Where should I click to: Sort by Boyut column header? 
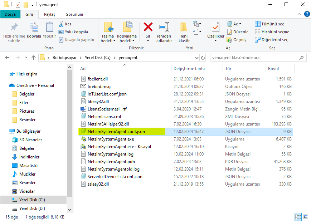(273, 69)
